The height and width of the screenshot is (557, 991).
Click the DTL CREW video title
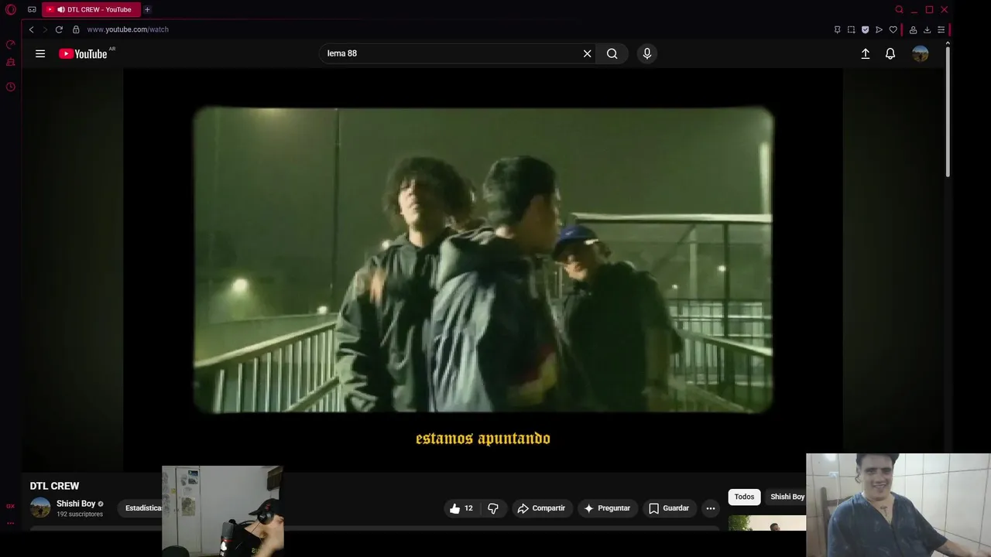(x=54, y=486)
